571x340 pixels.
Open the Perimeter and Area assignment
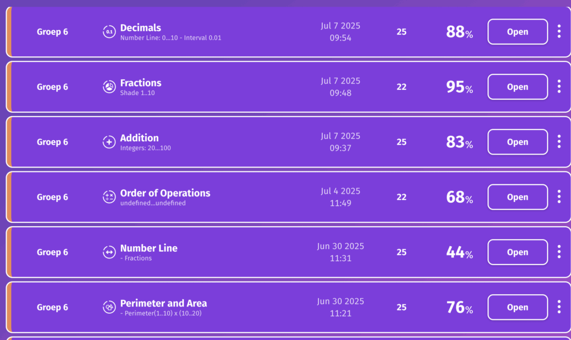point(517,307)
